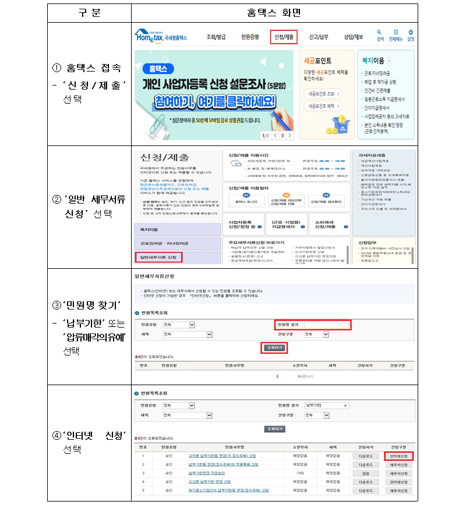Click 인터넷신청 button in first result row
Image resolution: width=466 pixels, height=505 pixels.
coord(399,456)
